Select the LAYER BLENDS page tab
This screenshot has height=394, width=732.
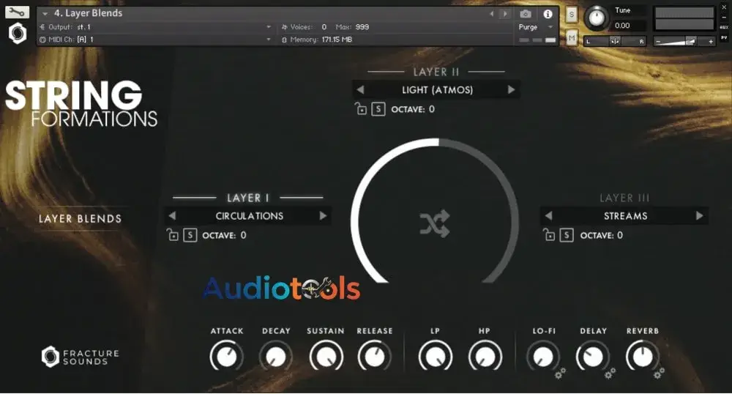[x=80, y=218]
